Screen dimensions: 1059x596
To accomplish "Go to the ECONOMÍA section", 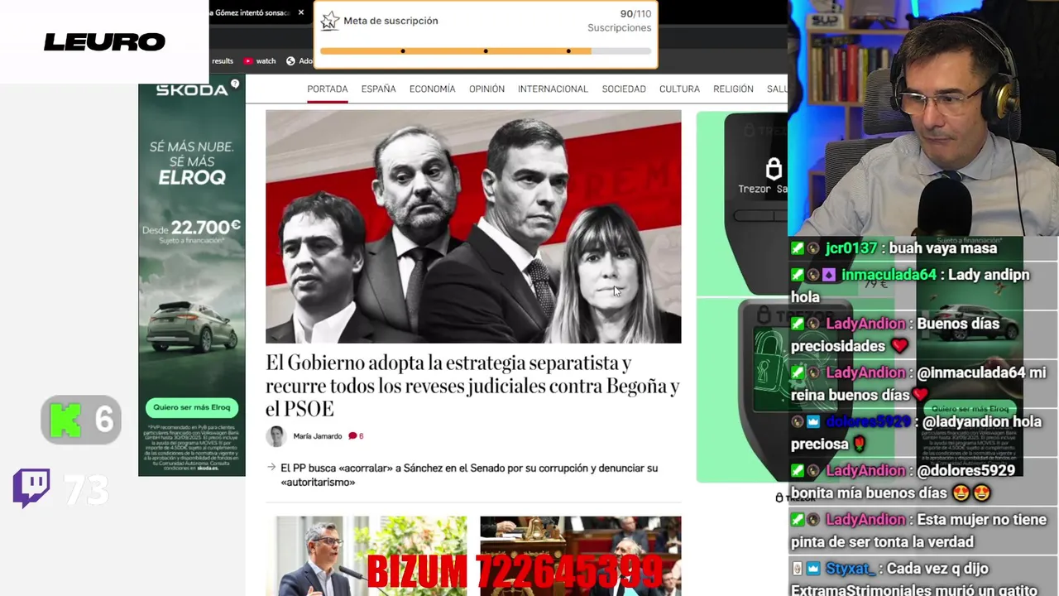I will (432, 89).
